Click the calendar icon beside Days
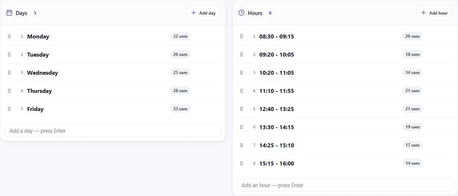This screenshot has height=196, width=458. (9, 13)
